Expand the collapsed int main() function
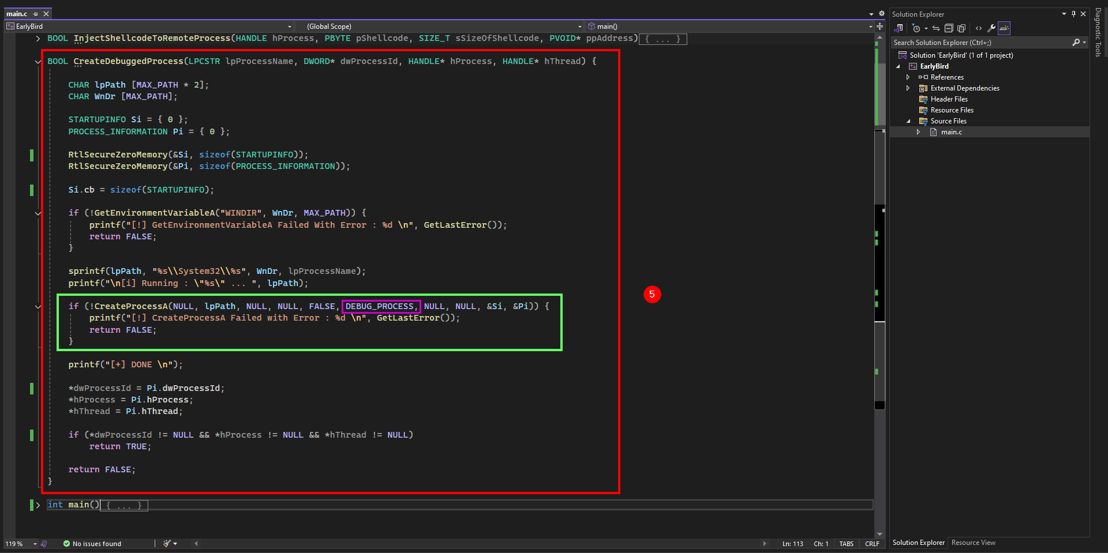This screenshot has height=553, width=1108. tap(38, 505)
